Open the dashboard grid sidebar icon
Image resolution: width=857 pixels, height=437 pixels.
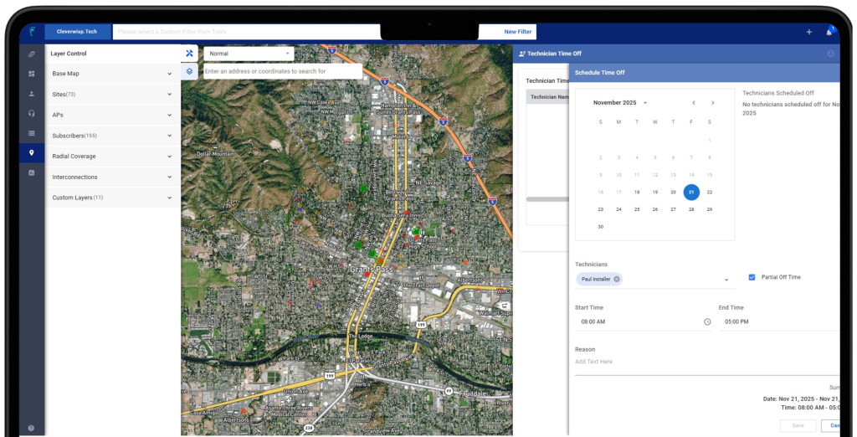click(x=32, y=74)
